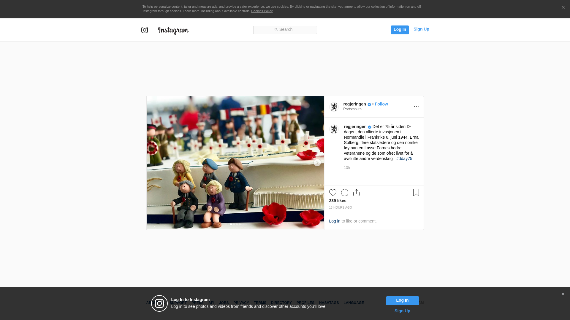Viewport: 570px width, 320px height.
Task: Type in the Search field
Action: pyautogui.click(x=285, y=30)
